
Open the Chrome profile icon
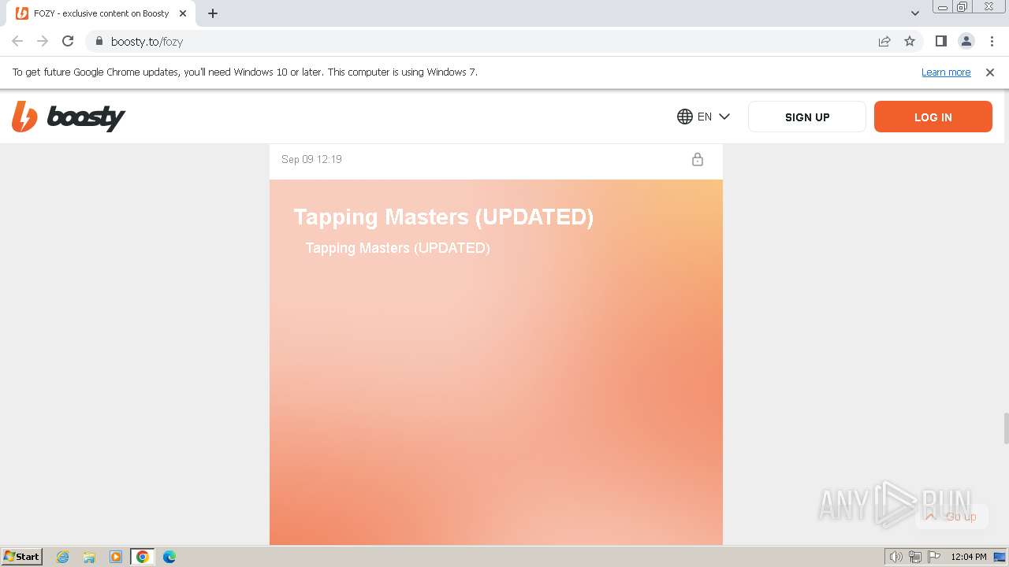pyautogui.click(x=966, y=41)
